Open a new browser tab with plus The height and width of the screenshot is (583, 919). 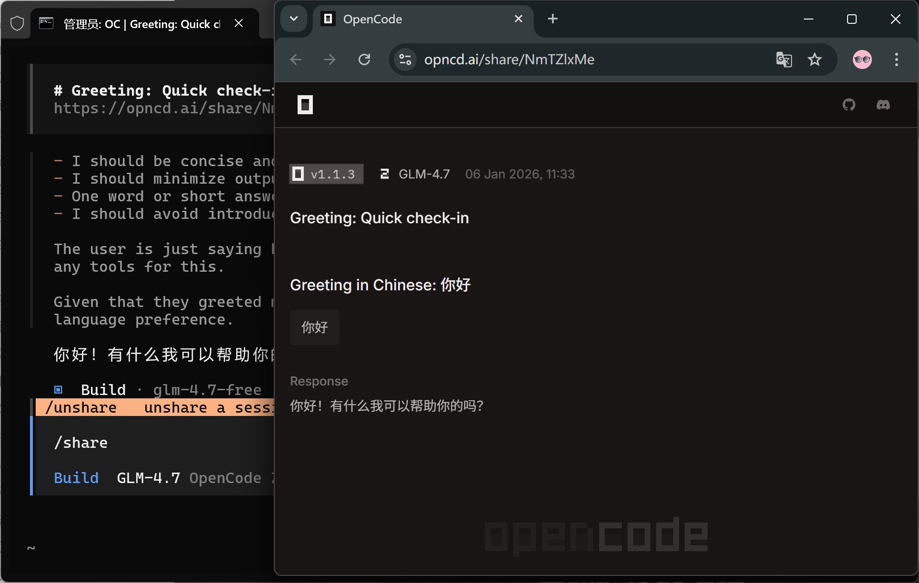tap(552, 19)
